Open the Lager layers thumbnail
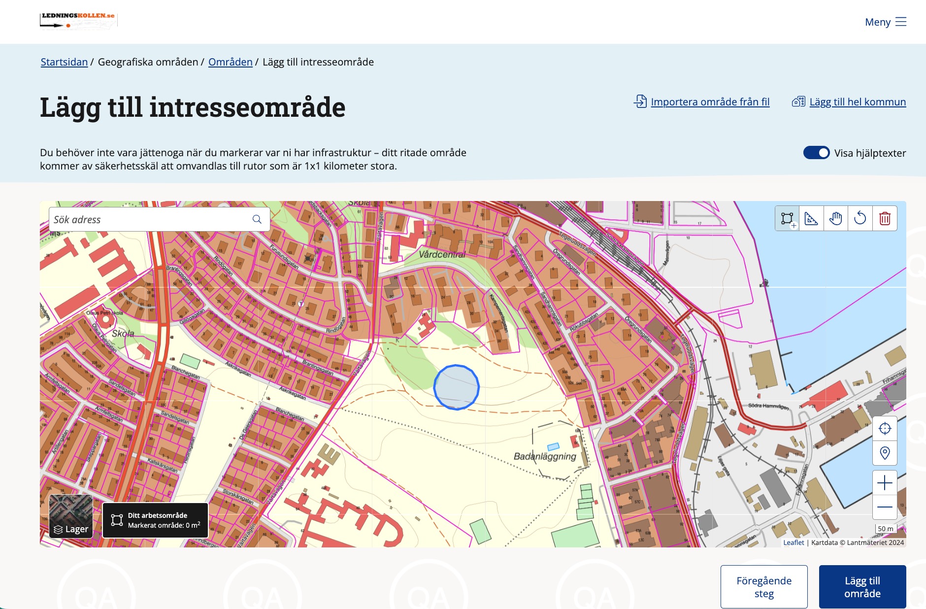This screenshot has width=926, height=609. point(71,516)
